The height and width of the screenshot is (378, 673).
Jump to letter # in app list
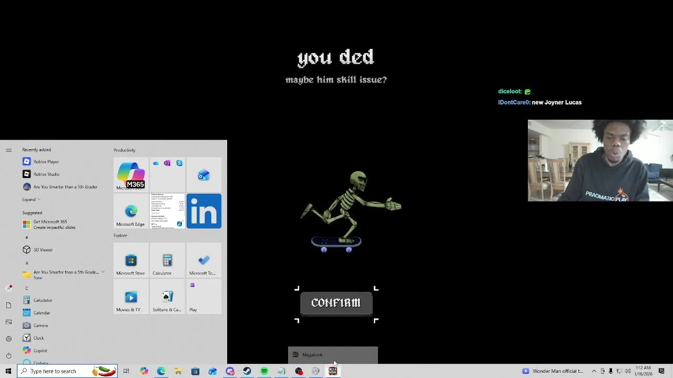click(26, 237)
